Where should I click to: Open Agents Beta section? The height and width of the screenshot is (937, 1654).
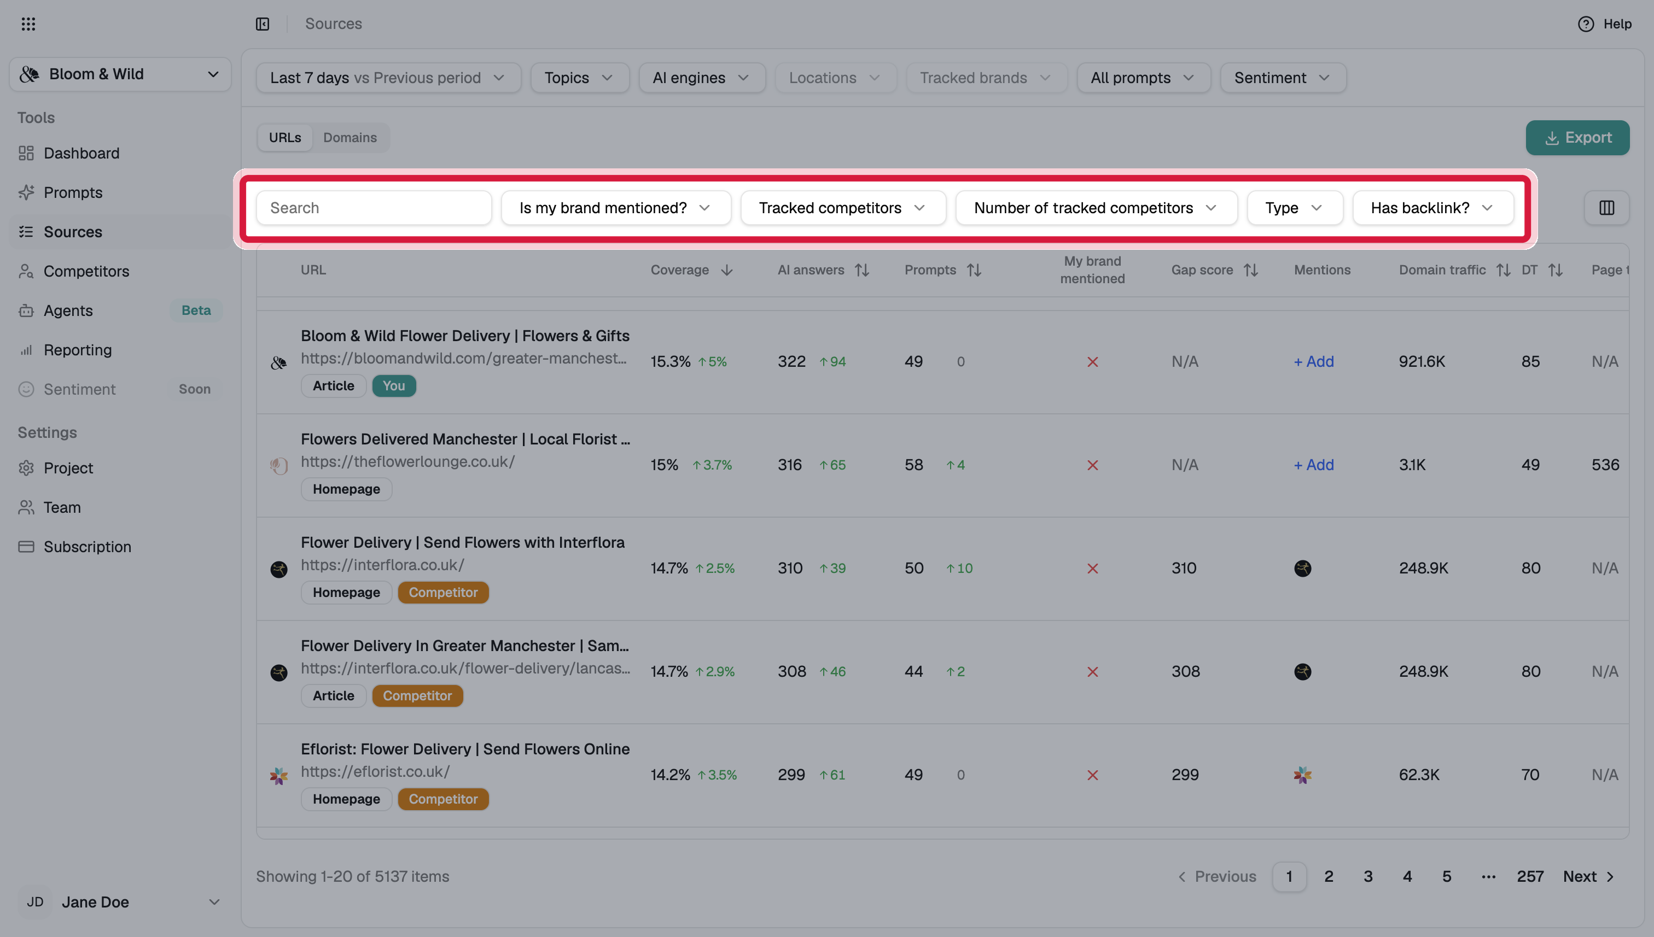[x=120, y=311]
